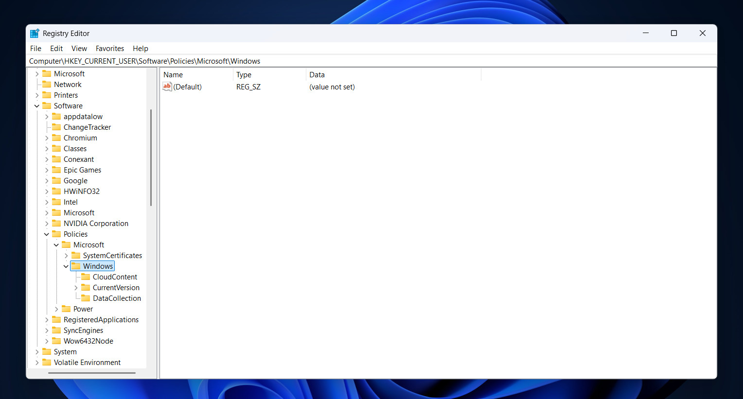Click the NVIDIA Corporation folder icon
The height and width of the screenshot is (399, 743).
57,223
